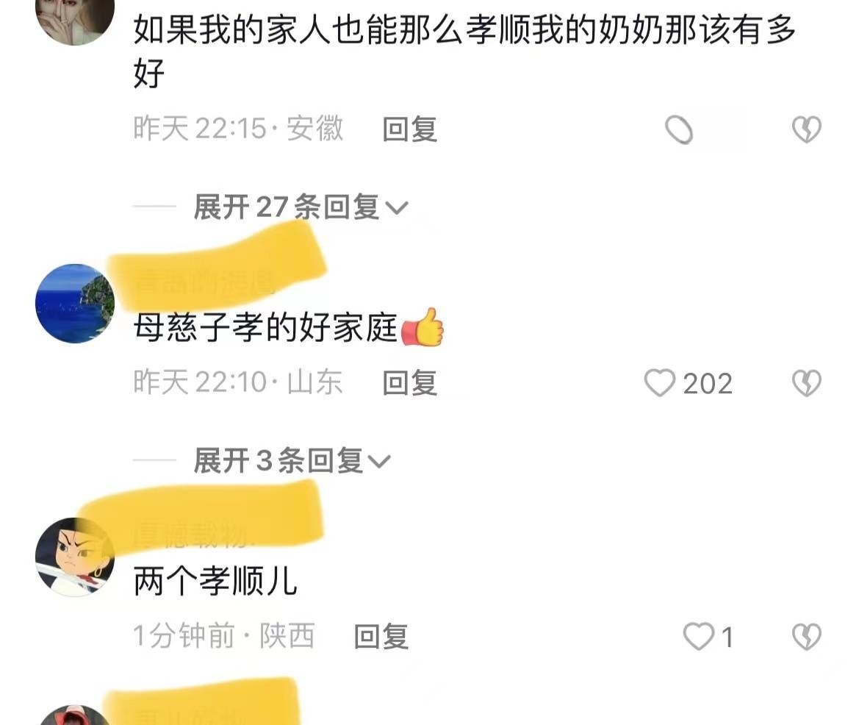This screenshot has height=725, width=859.
Task: Select the comment text 两个孝顺儿
Action: pos(215,581)
